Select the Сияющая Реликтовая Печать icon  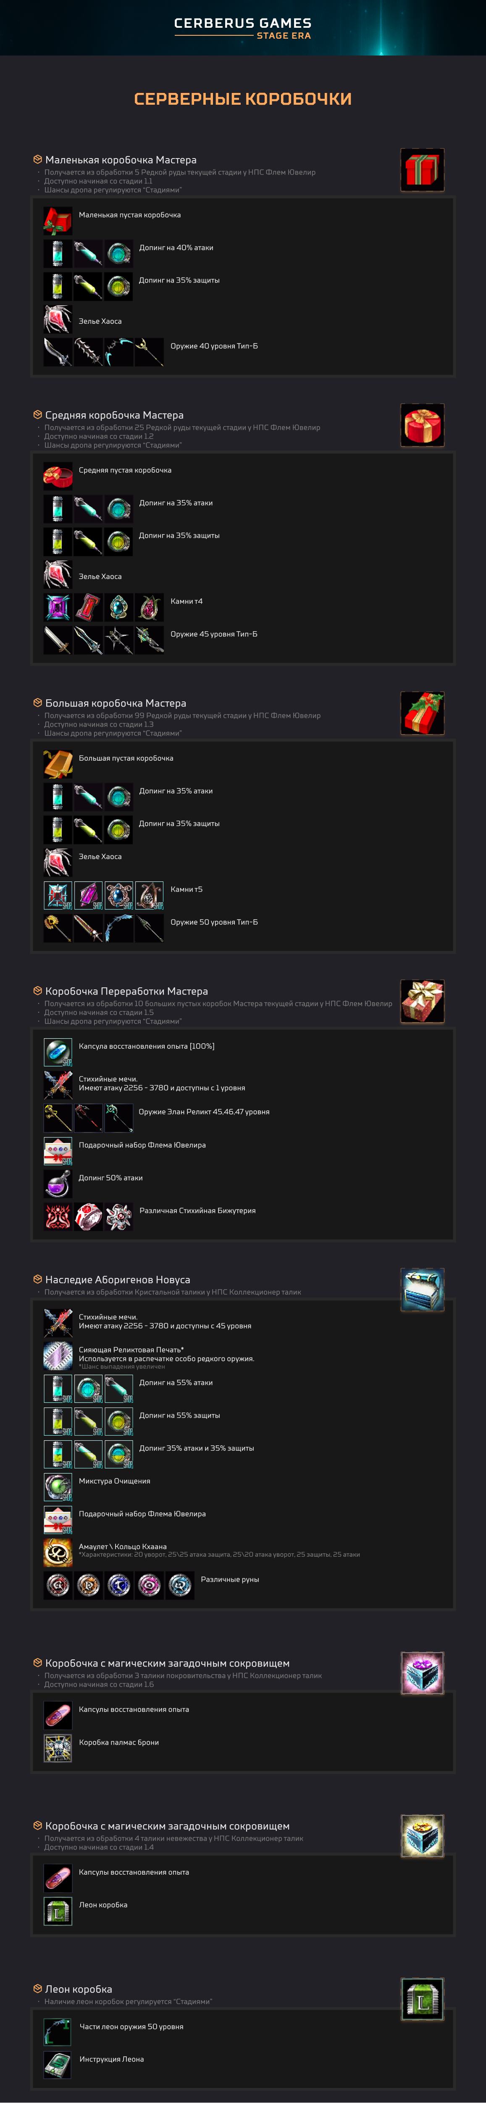[x=58, y=1355]
